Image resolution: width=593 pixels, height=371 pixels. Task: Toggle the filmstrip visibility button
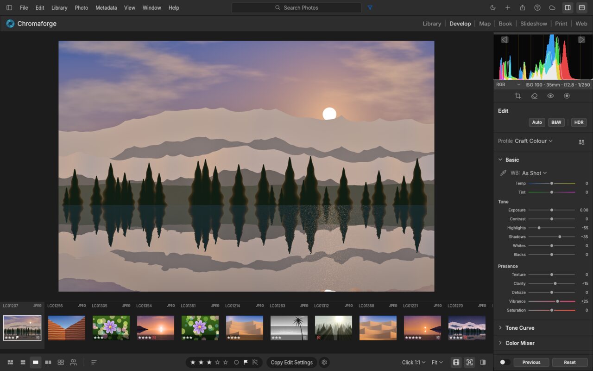click(x=456, y=362)
